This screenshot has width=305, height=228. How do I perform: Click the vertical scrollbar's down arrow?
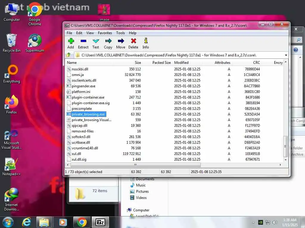tap(286, 160)
